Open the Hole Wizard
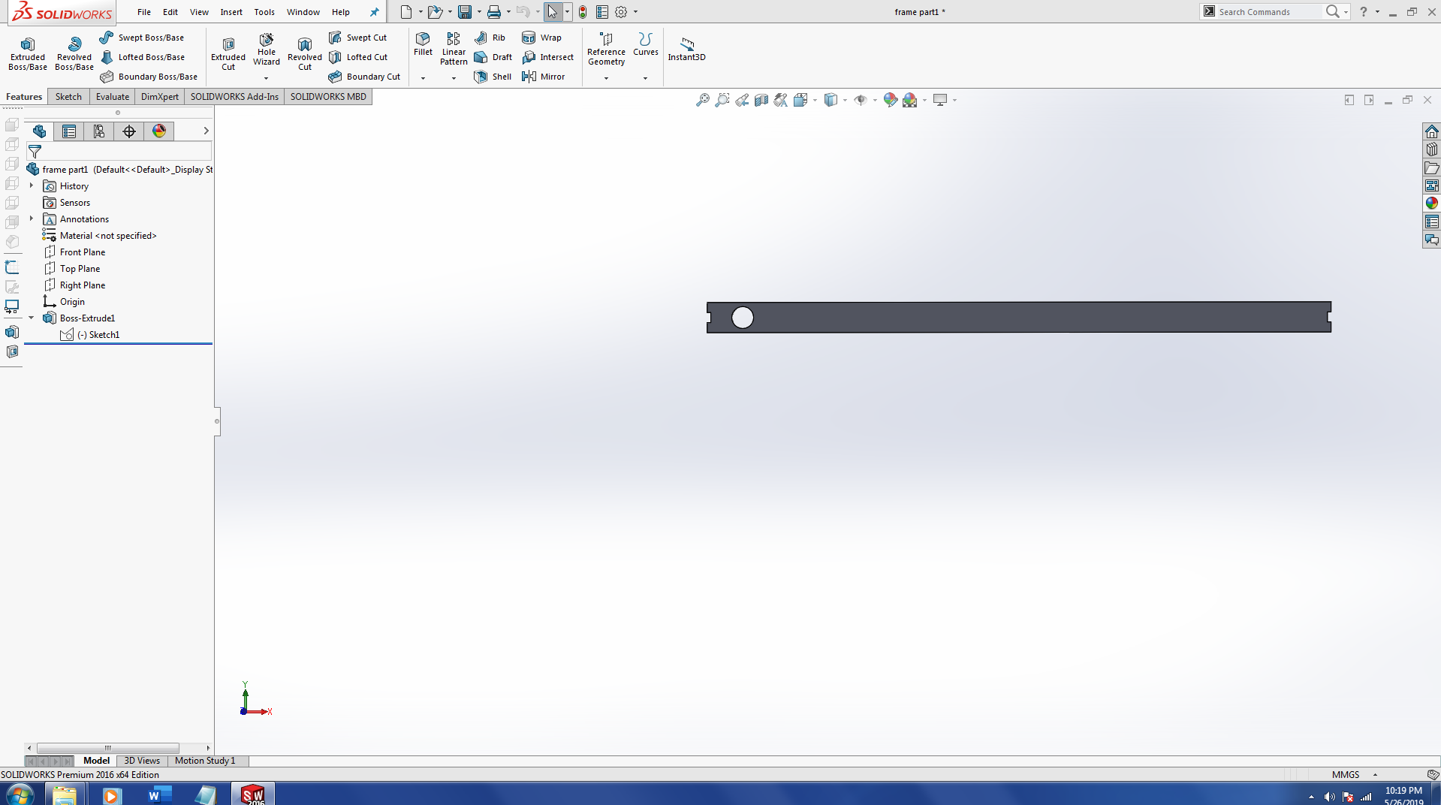 267,50
